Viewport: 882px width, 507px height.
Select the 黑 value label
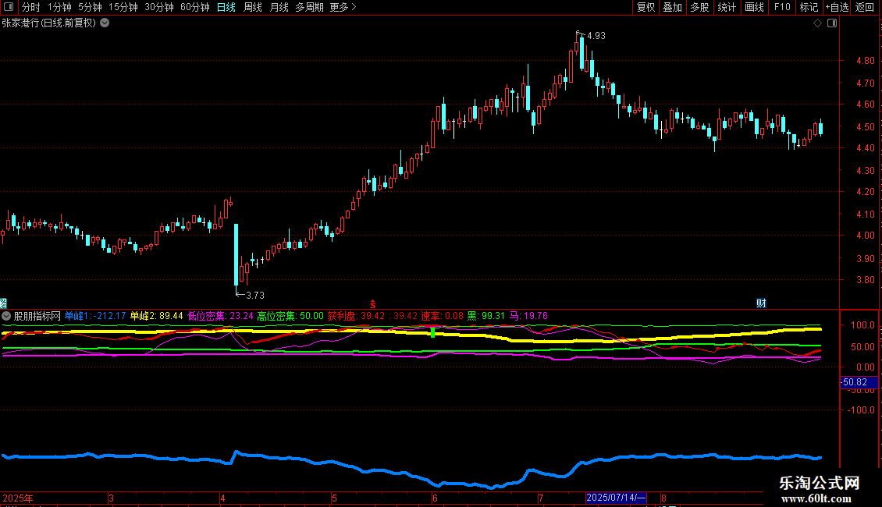click(x=486, y=317)
